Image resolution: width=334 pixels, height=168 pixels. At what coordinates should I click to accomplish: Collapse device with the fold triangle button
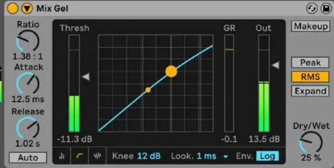pyautogui.click(x=27, y=8)
